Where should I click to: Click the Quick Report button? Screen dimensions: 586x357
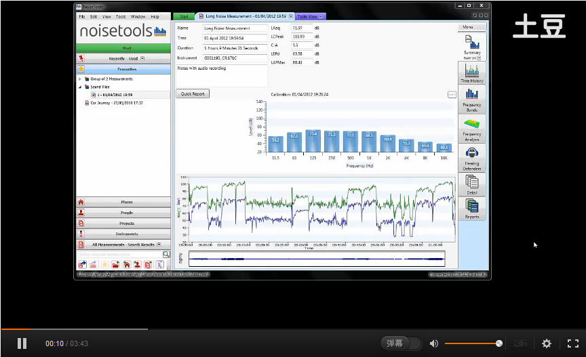(193, 93)
